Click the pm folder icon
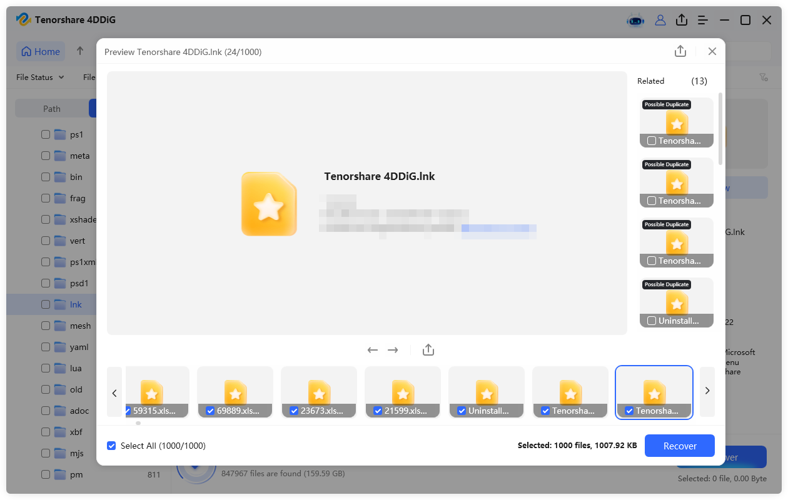 (x=60, y=474)
